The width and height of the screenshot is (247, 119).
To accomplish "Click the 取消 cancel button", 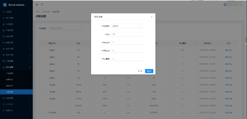I will point(140,71).
